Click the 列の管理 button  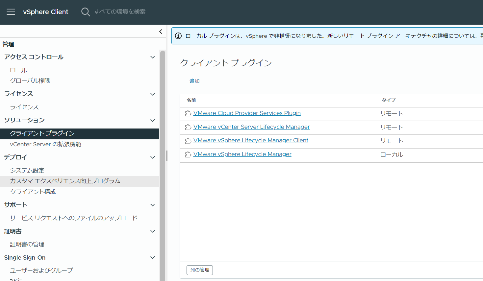200,270
